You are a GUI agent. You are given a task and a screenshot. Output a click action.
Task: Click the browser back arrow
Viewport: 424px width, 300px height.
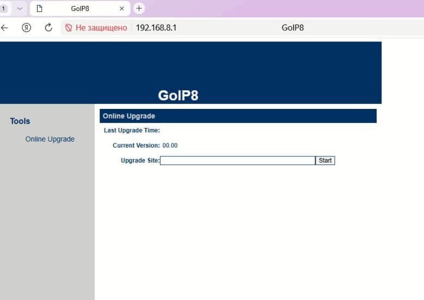click(5, 28)
